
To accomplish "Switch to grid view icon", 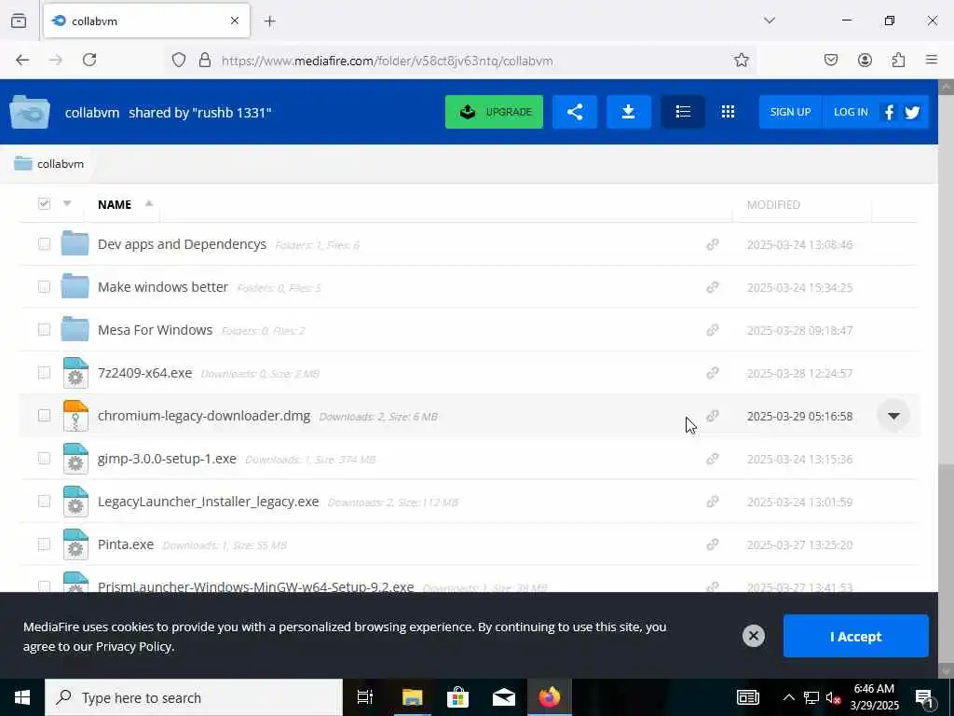I will [728, 112].
